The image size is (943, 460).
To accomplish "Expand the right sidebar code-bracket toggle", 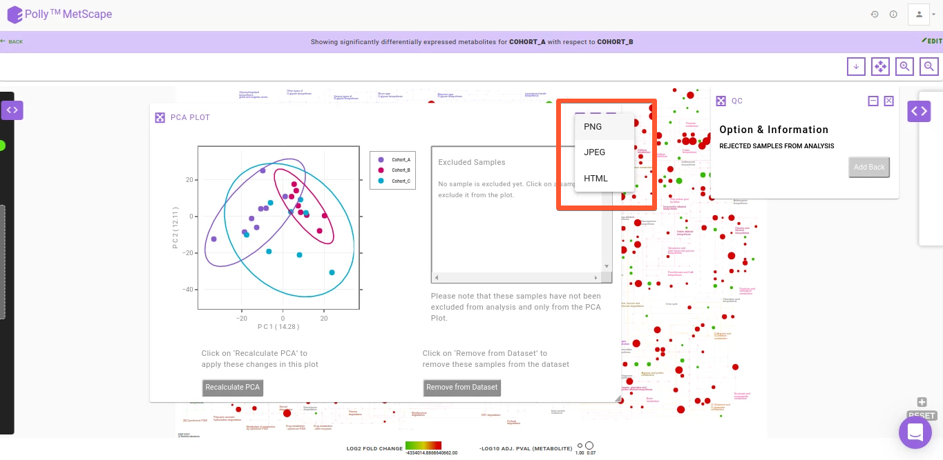I will click(x=919, y=111).
